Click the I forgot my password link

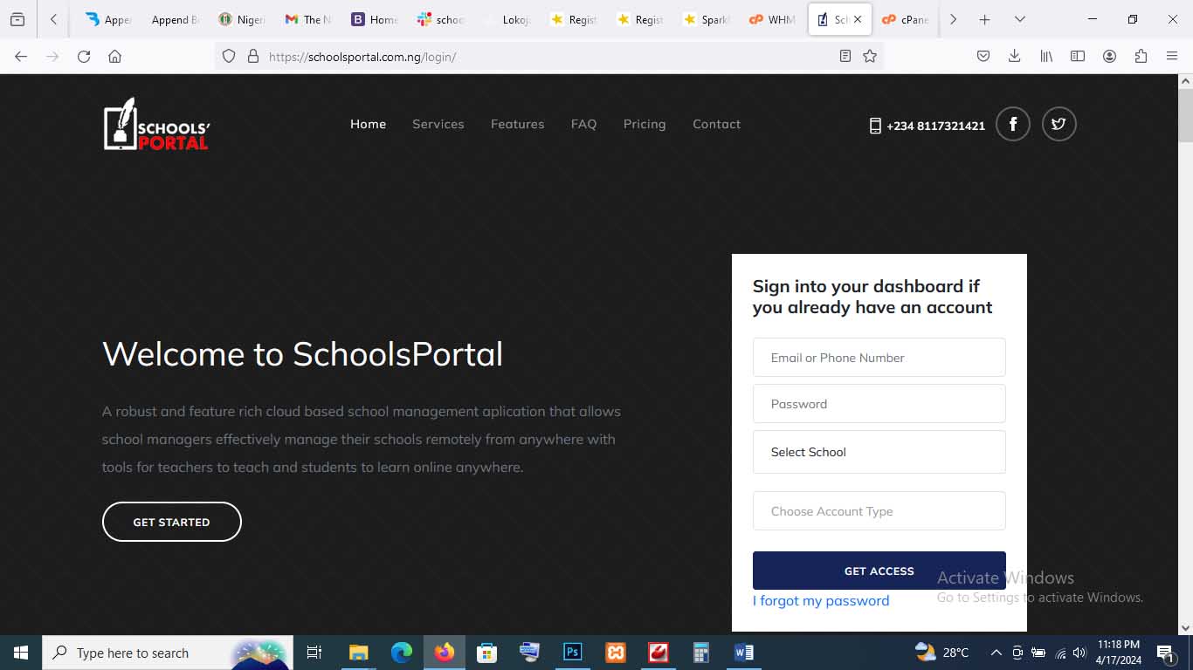pyautogui.click(x=821, y=600)
